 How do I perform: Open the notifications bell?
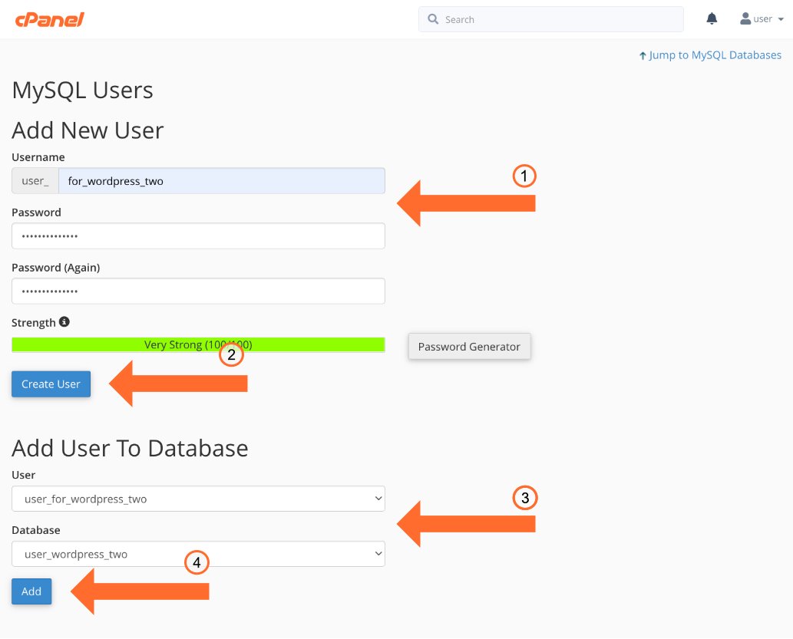(x=711, y=18)
